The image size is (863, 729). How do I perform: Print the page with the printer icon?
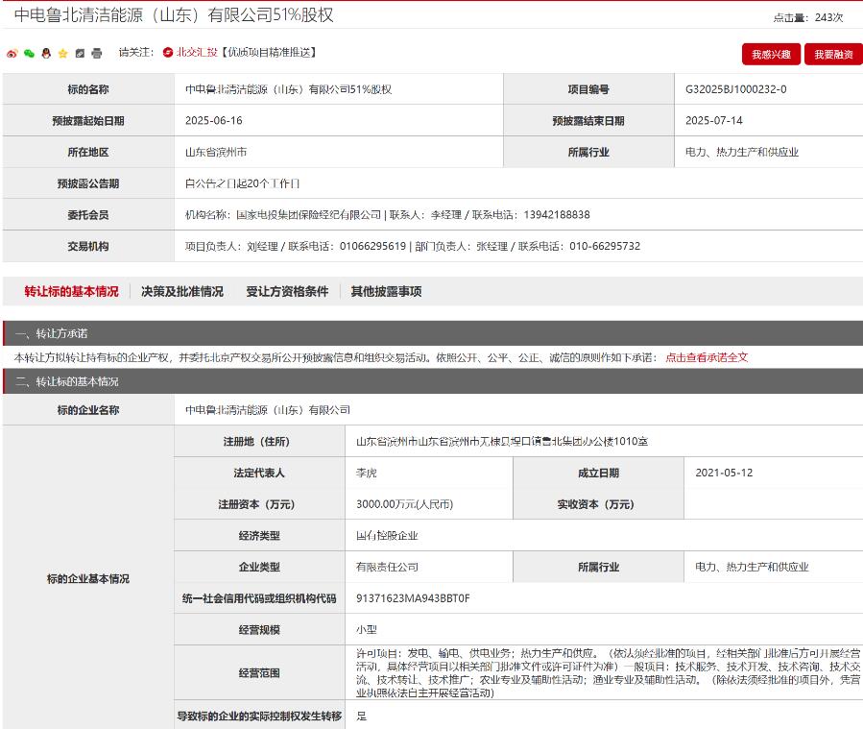pos(95,54)
